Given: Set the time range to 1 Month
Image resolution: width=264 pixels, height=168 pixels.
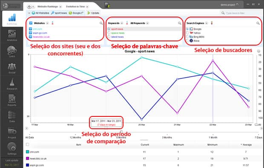Looking at the screenshot, I should 213,137.
